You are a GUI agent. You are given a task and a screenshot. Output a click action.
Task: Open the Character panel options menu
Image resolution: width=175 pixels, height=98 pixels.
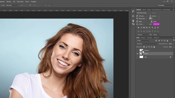174,10
